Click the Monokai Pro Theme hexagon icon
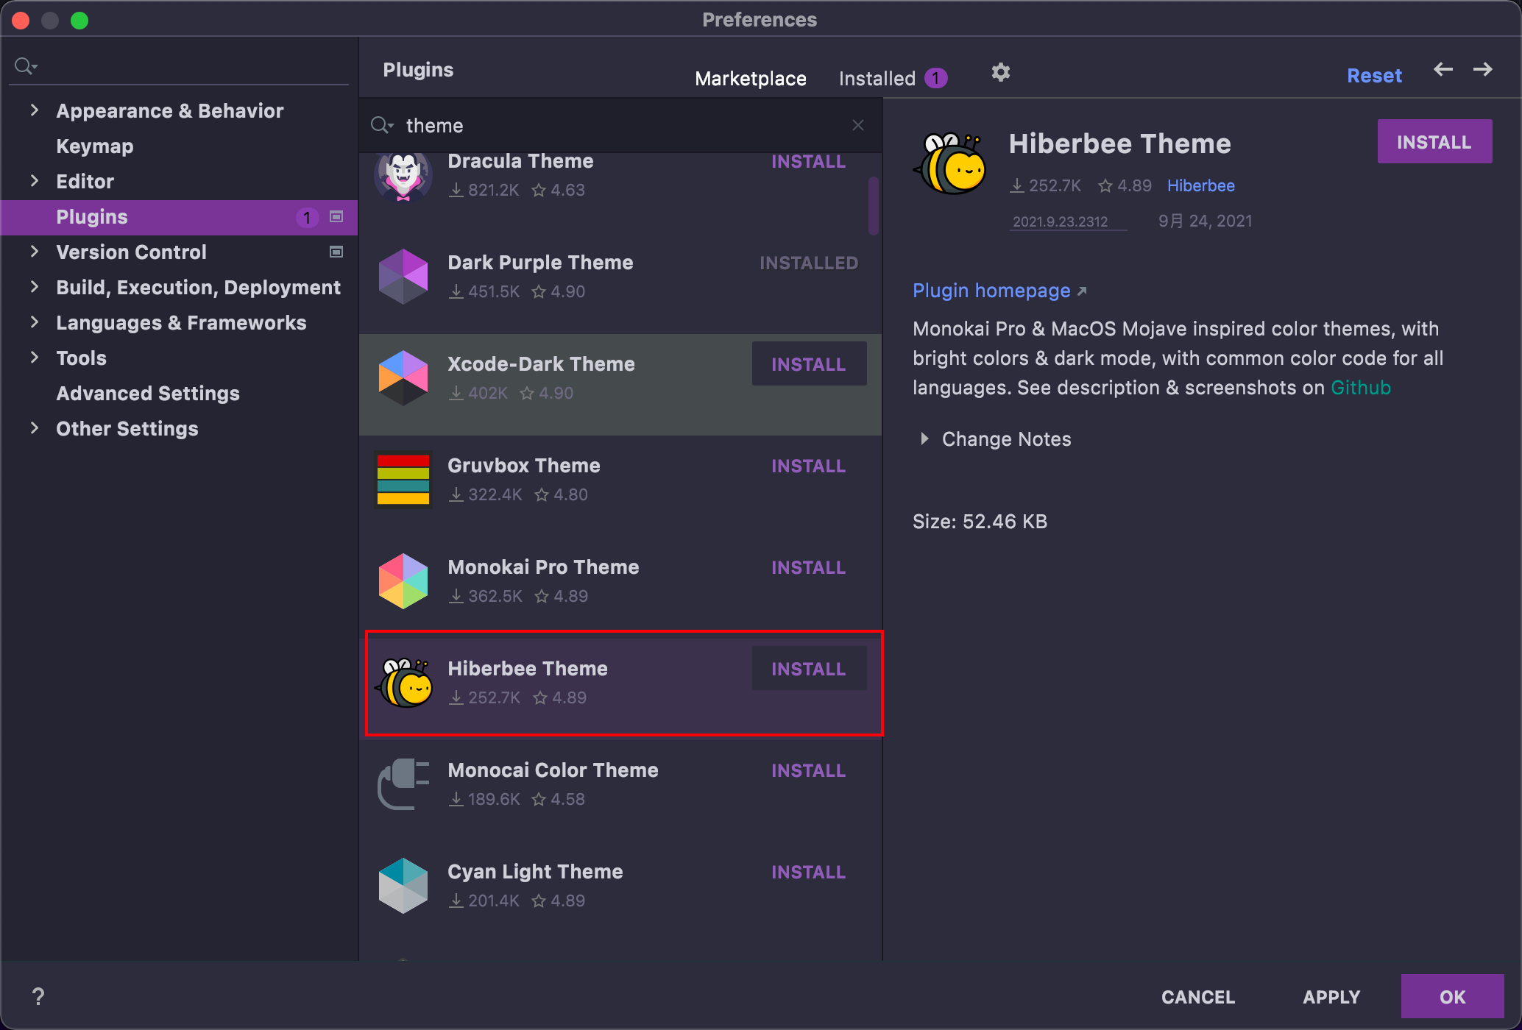 click(403, 580)
